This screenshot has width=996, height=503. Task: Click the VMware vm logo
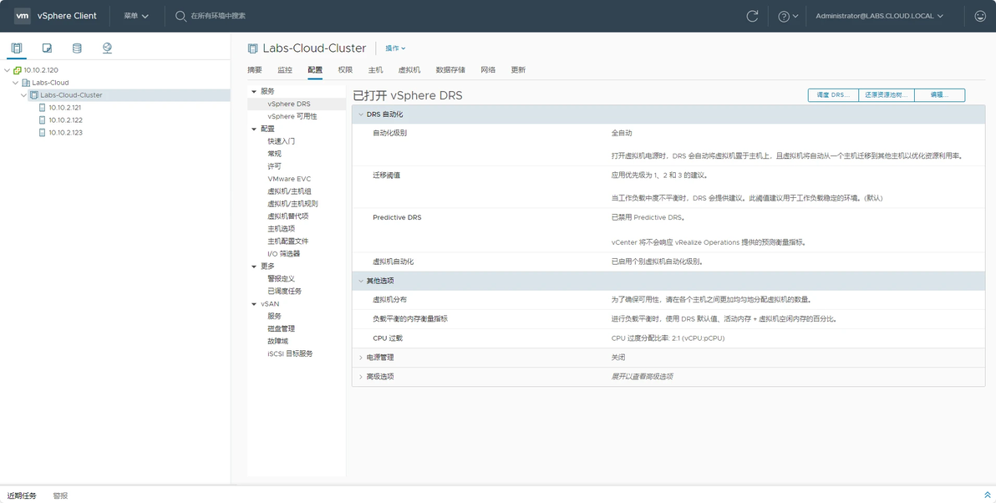tap(23, 16)
